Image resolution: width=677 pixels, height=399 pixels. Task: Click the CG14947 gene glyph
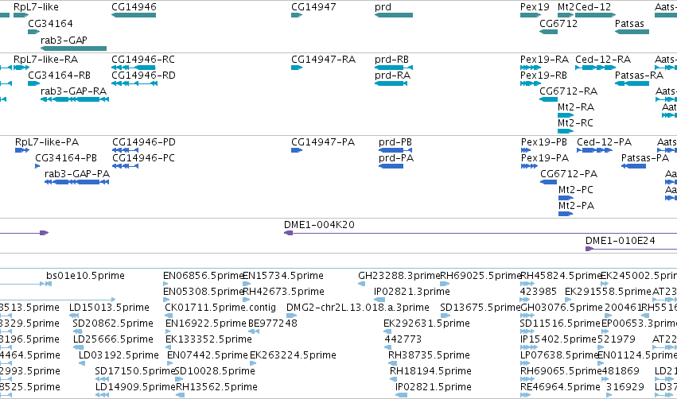pyautogui.click(x=297, y=15)
